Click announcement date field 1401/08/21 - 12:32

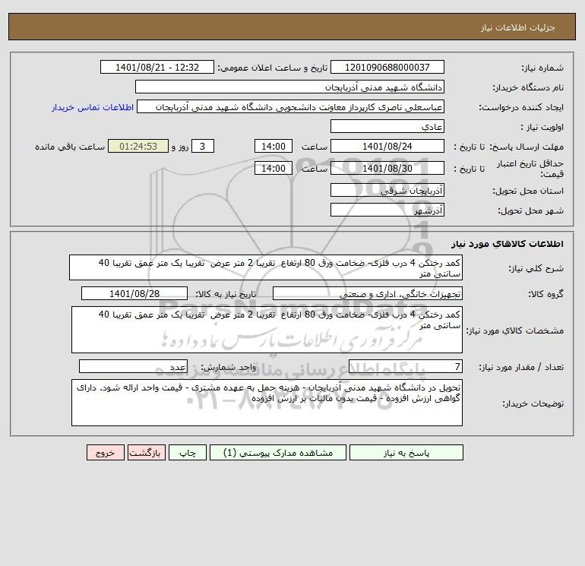click(x=157, y=67)
